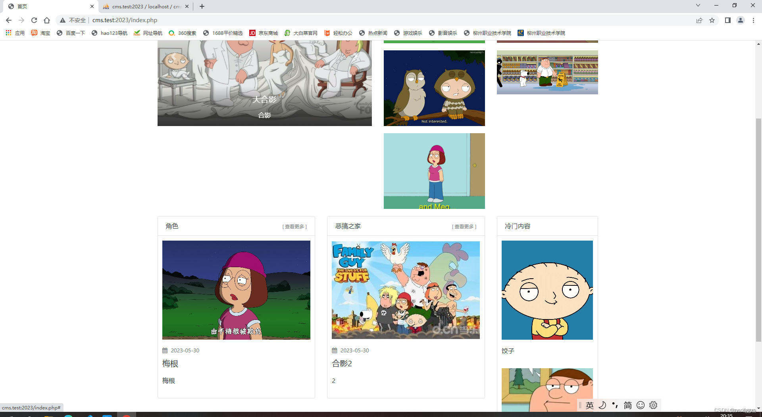
Task: Click the not-secure warning icon
Action: coord(63,20)
